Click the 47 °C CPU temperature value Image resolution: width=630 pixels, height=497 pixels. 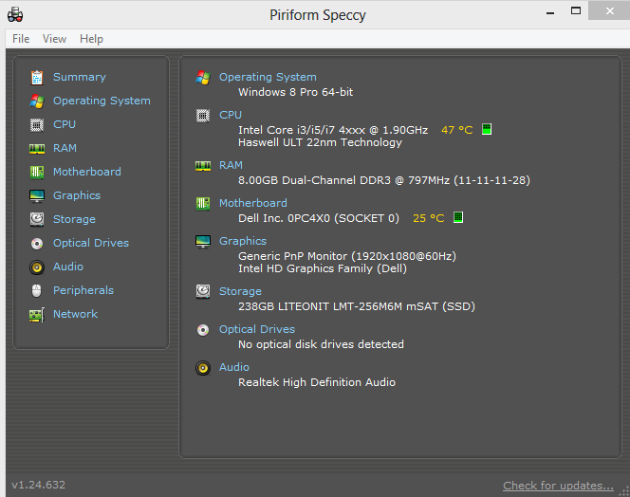(456, 130)
